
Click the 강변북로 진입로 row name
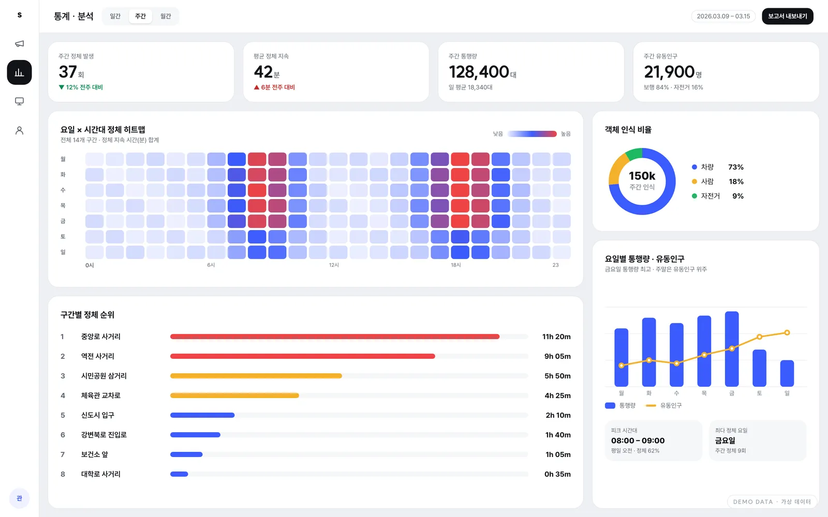click(x=104, y=435)
